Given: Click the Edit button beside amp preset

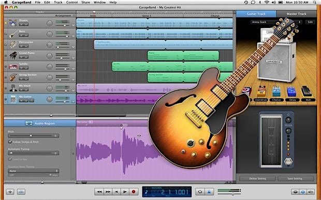Looking at the screenshot, I should 310,22.
